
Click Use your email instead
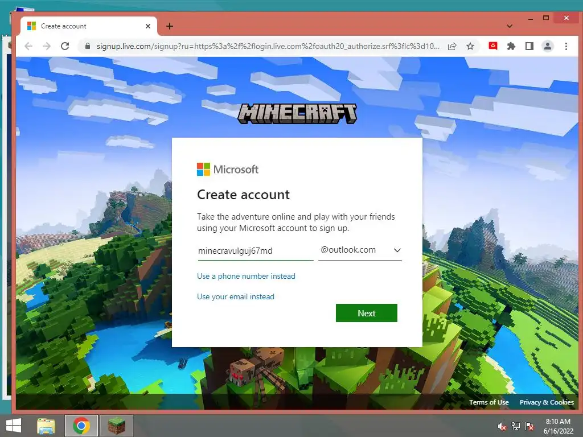(236, 296)
